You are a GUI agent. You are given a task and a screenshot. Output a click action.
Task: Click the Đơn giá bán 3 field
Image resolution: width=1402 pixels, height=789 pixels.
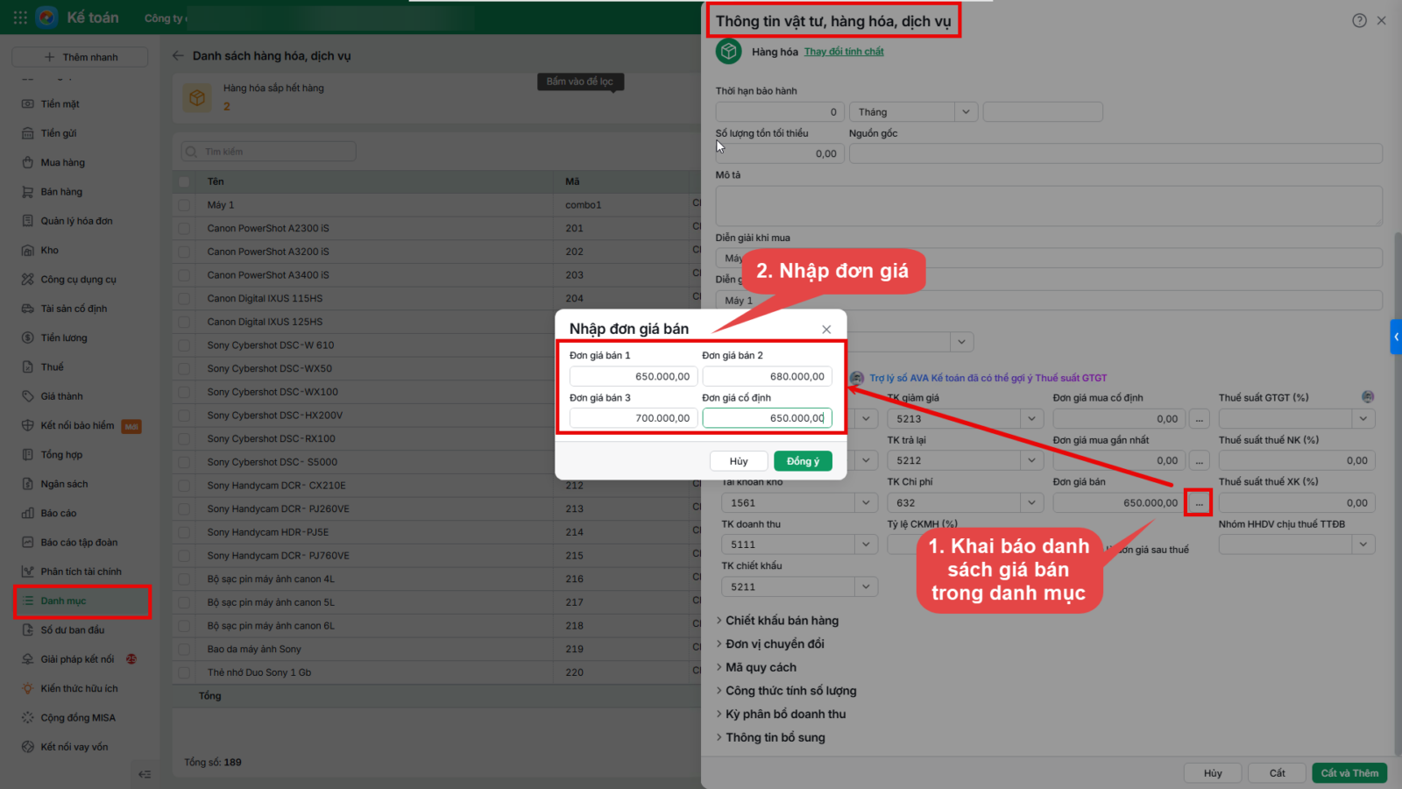(634, 418)
